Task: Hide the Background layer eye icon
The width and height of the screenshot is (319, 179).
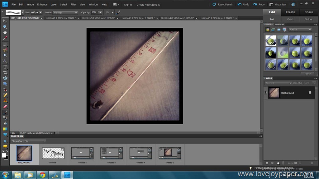Action: (x=265, y=93)
